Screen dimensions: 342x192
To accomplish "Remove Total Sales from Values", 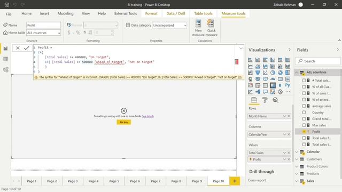I will tap(289, 153).
